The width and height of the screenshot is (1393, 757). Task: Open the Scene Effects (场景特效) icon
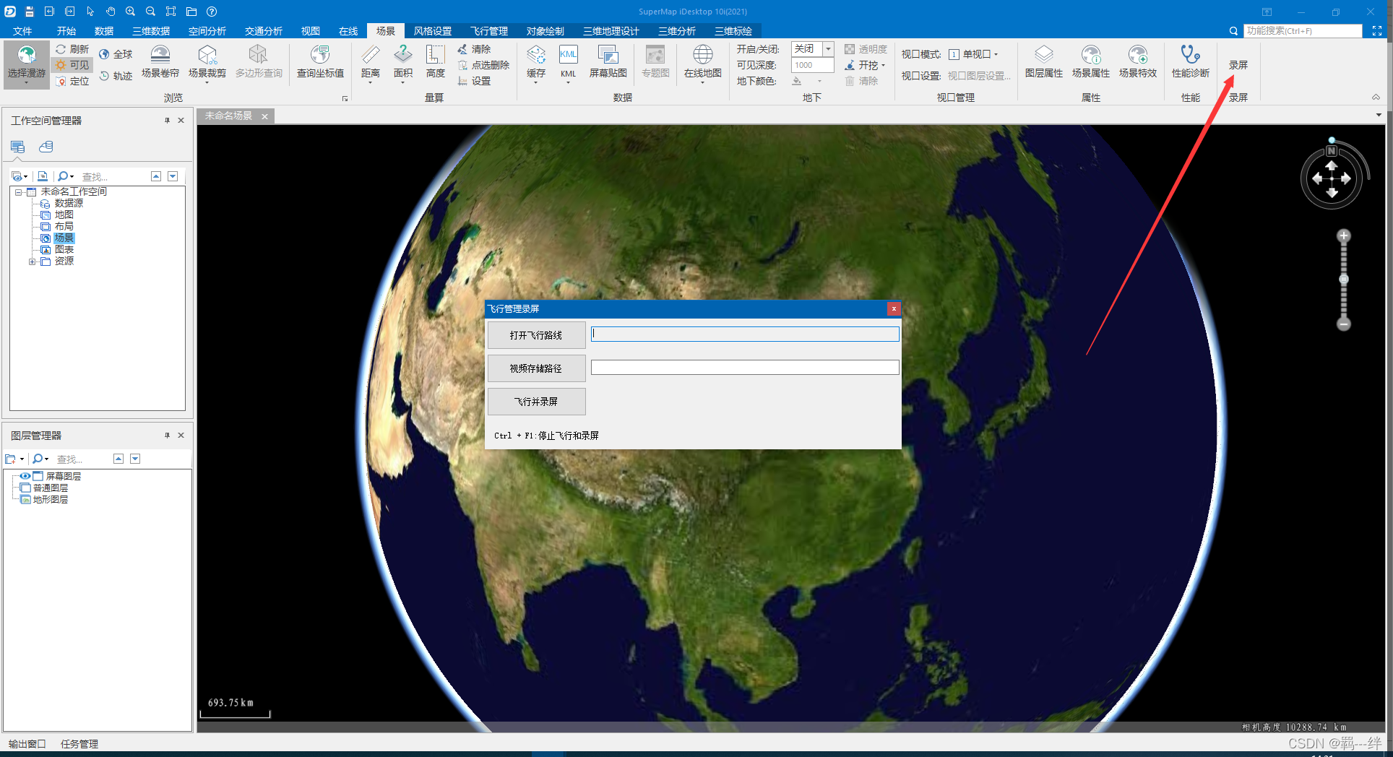point(1138,62)
